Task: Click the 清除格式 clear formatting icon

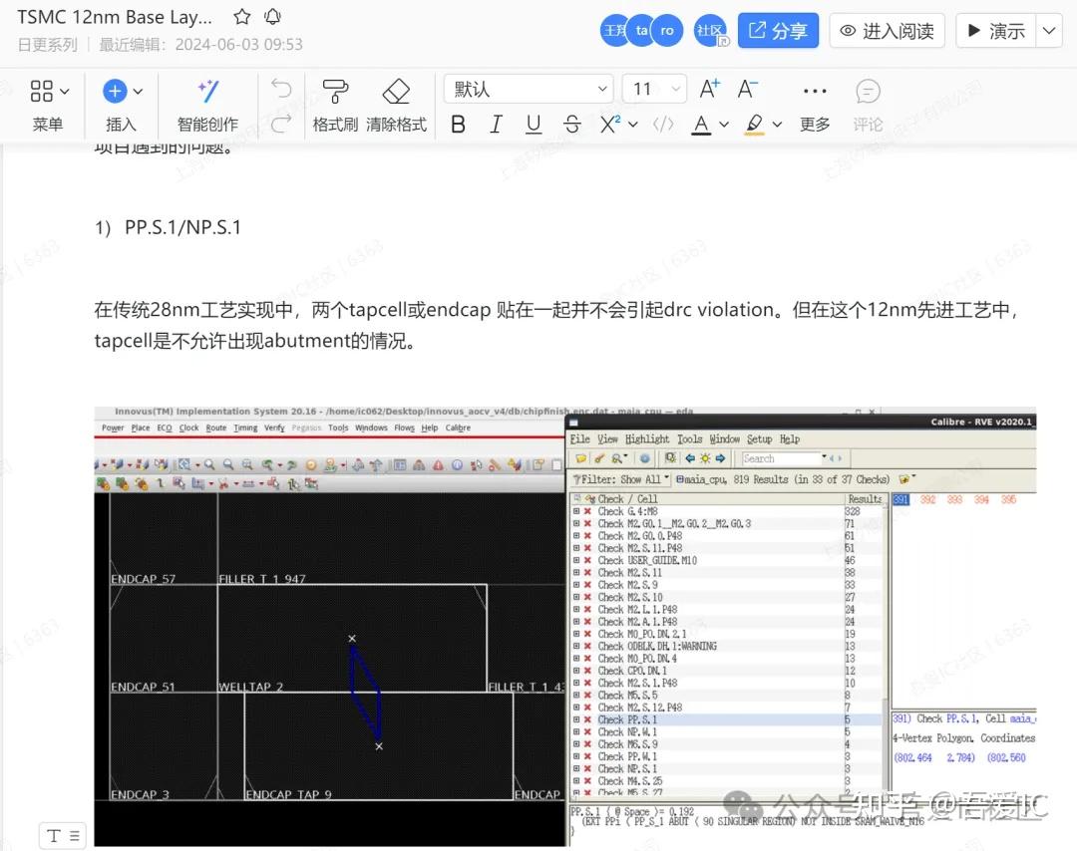Action: coord(396,105)
